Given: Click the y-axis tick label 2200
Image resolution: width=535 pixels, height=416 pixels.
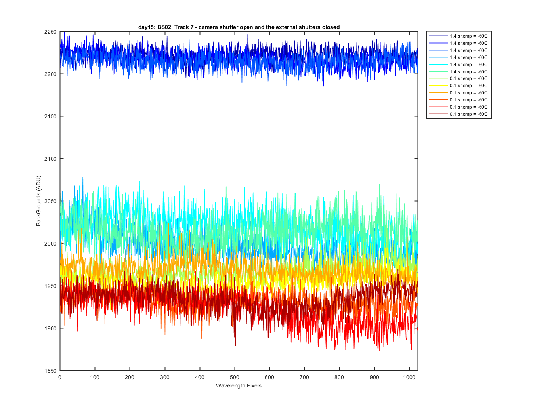Looking at the screenshot, I should pyautogui.click(x=50, y=74).
